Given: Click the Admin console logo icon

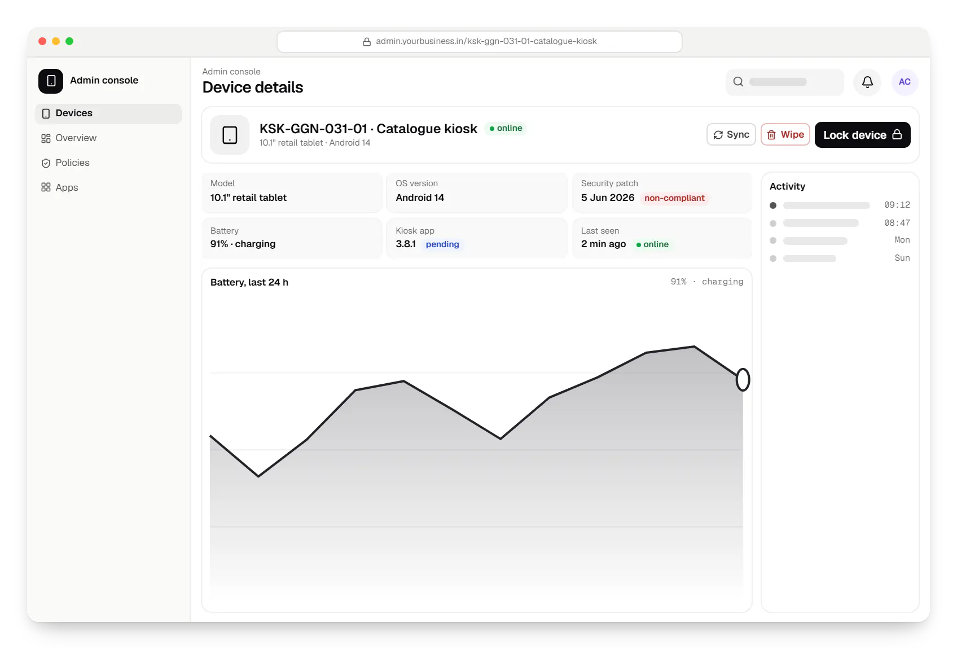Looking at the screenshot, I should (x=51, y=81).
